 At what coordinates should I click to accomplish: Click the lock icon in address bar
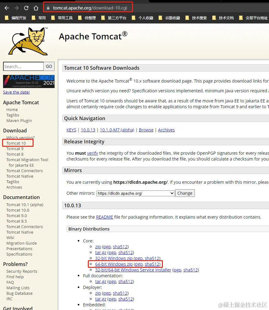(x=48, y=8)
